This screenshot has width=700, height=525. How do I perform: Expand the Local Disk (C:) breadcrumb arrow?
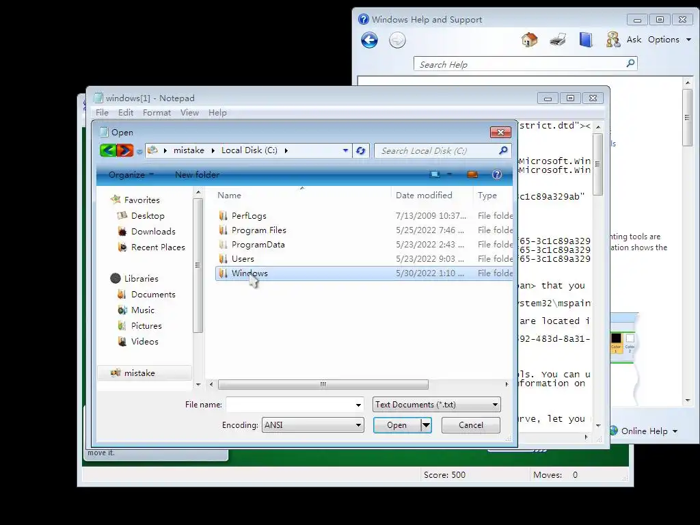click(x=286, y=150)
